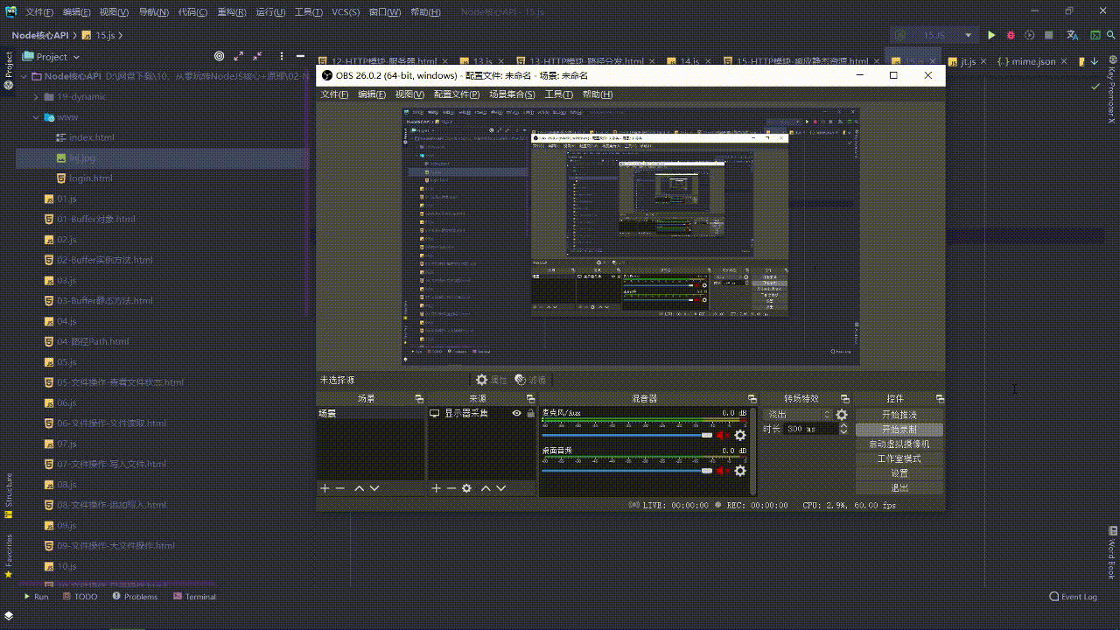Toggle visibility eye of 显示器采集 source
The height and width of the screenshot is (630, 1120).
pos(516,413)
